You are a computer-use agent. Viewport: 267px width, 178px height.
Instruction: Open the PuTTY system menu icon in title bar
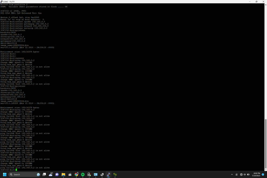[x=1, y=1]
